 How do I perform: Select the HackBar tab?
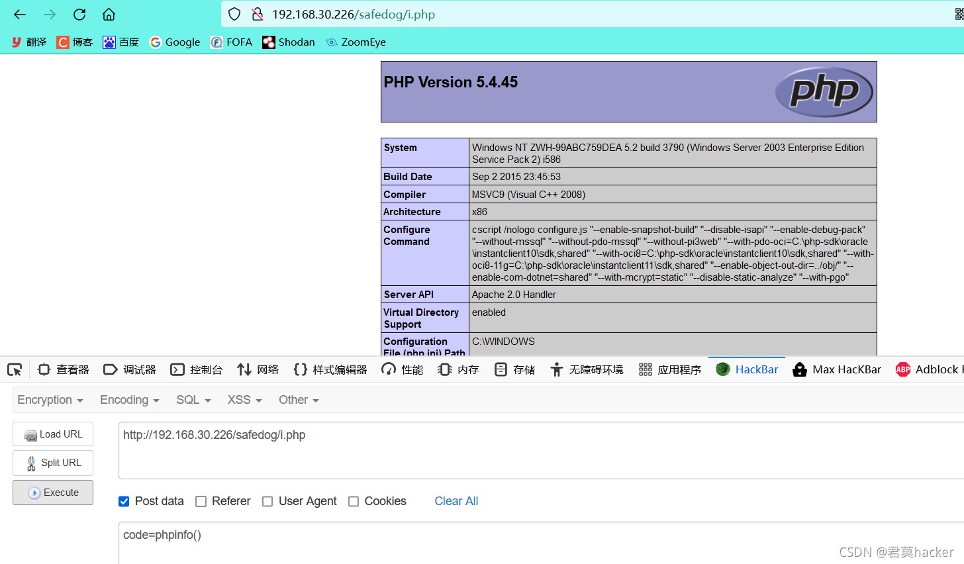(x=747, y=369)
